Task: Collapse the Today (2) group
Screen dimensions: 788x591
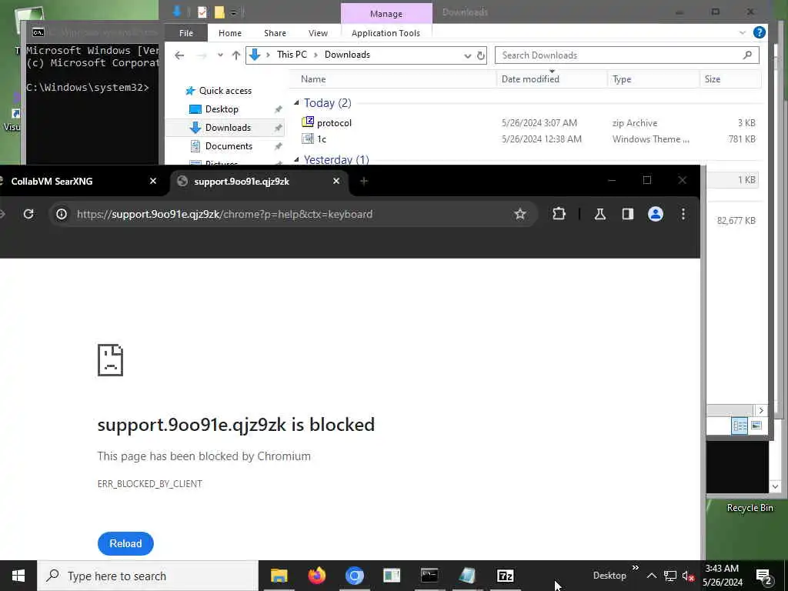Action: pos(296,102)
